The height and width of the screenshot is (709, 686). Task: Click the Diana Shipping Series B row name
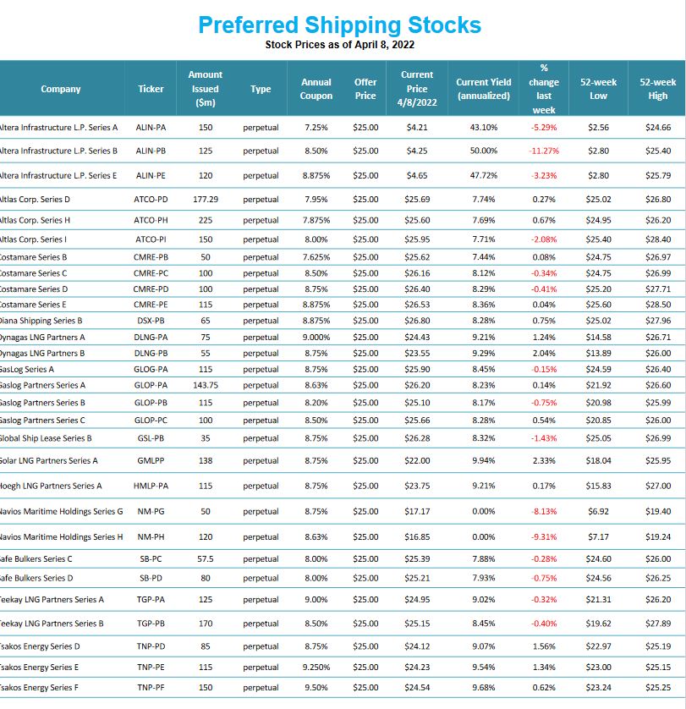(41, 321)
